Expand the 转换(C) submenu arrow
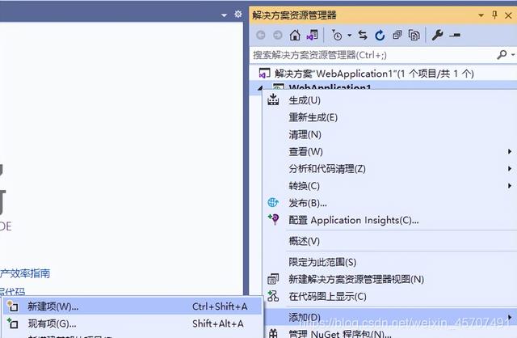The height and width of the screenshot is (338, 517). click(x=510, y=186)
